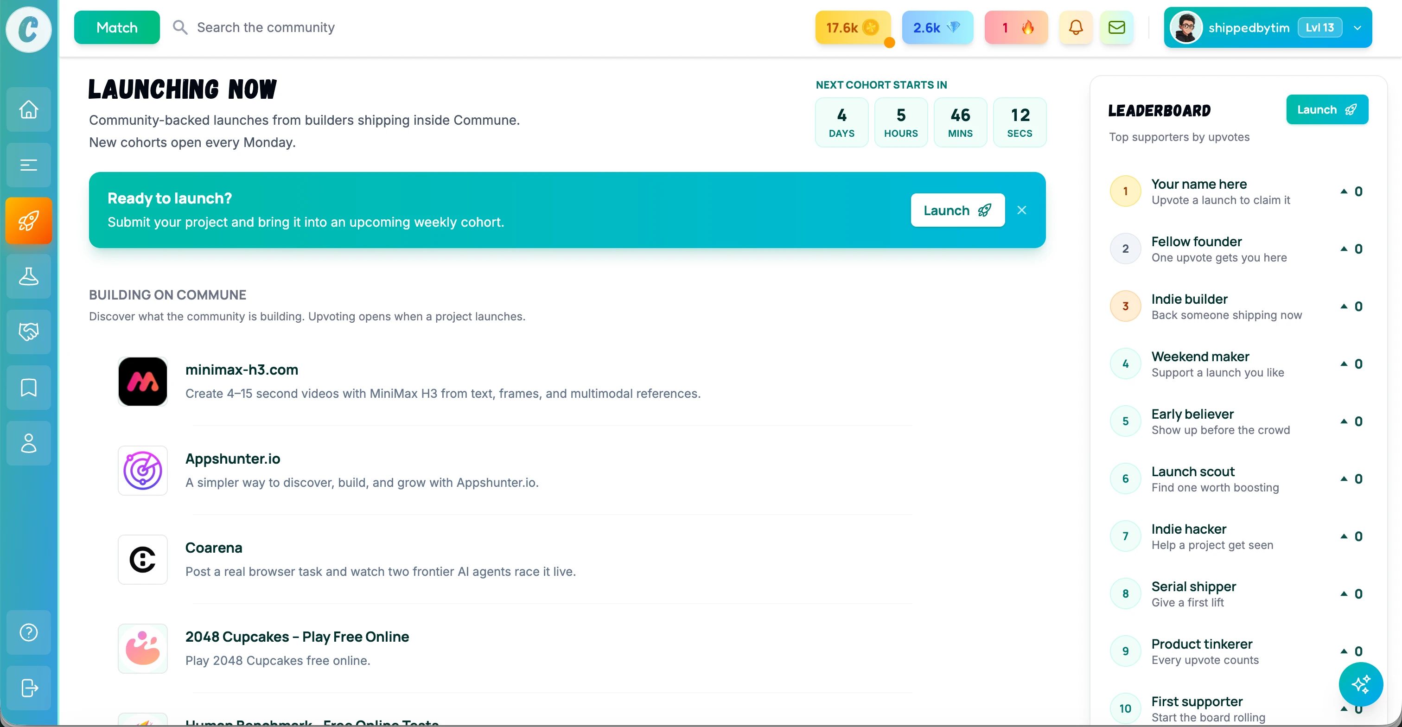
Task: Click Launch in the teal banner
Action: click(957, 210)
